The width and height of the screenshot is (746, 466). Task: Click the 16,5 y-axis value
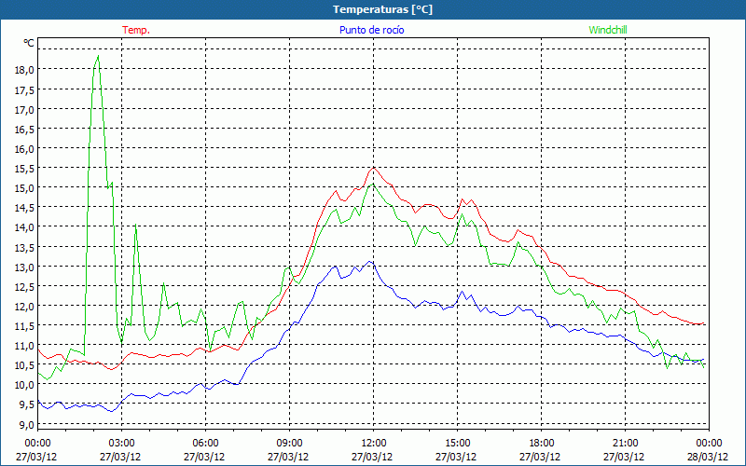pos(25,129)
